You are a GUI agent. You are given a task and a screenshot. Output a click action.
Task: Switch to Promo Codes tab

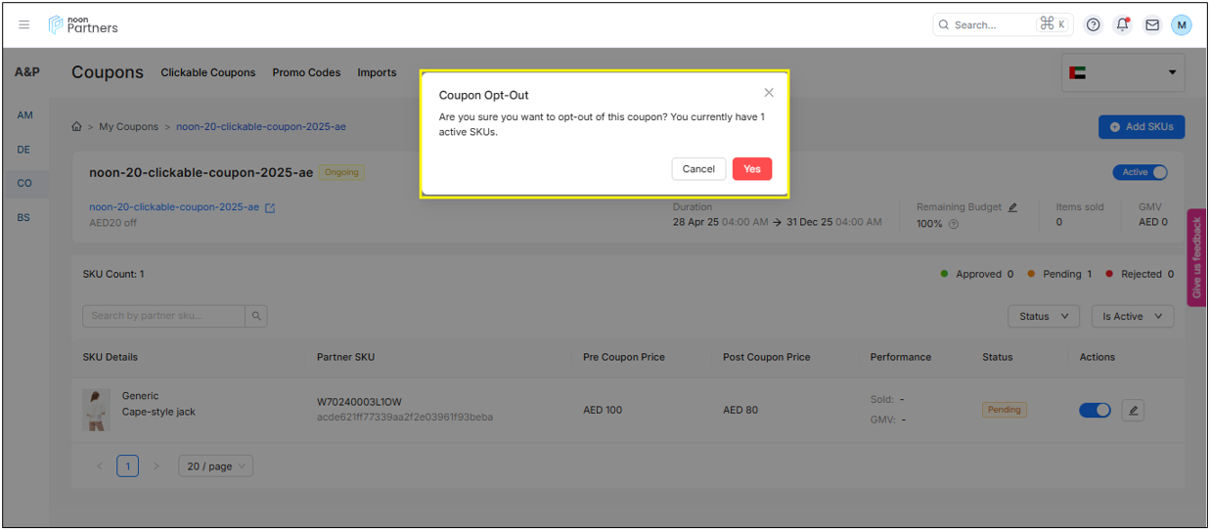[306, 72]
